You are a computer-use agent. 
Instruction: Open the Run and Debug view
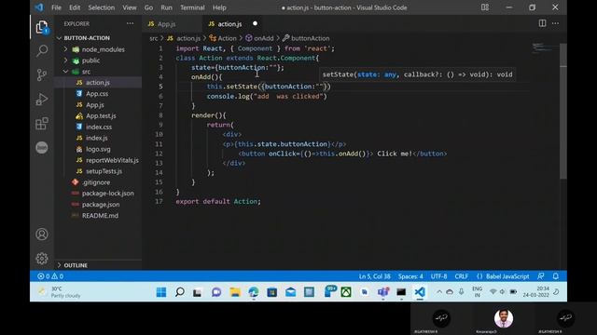click(x=42, y=100)
